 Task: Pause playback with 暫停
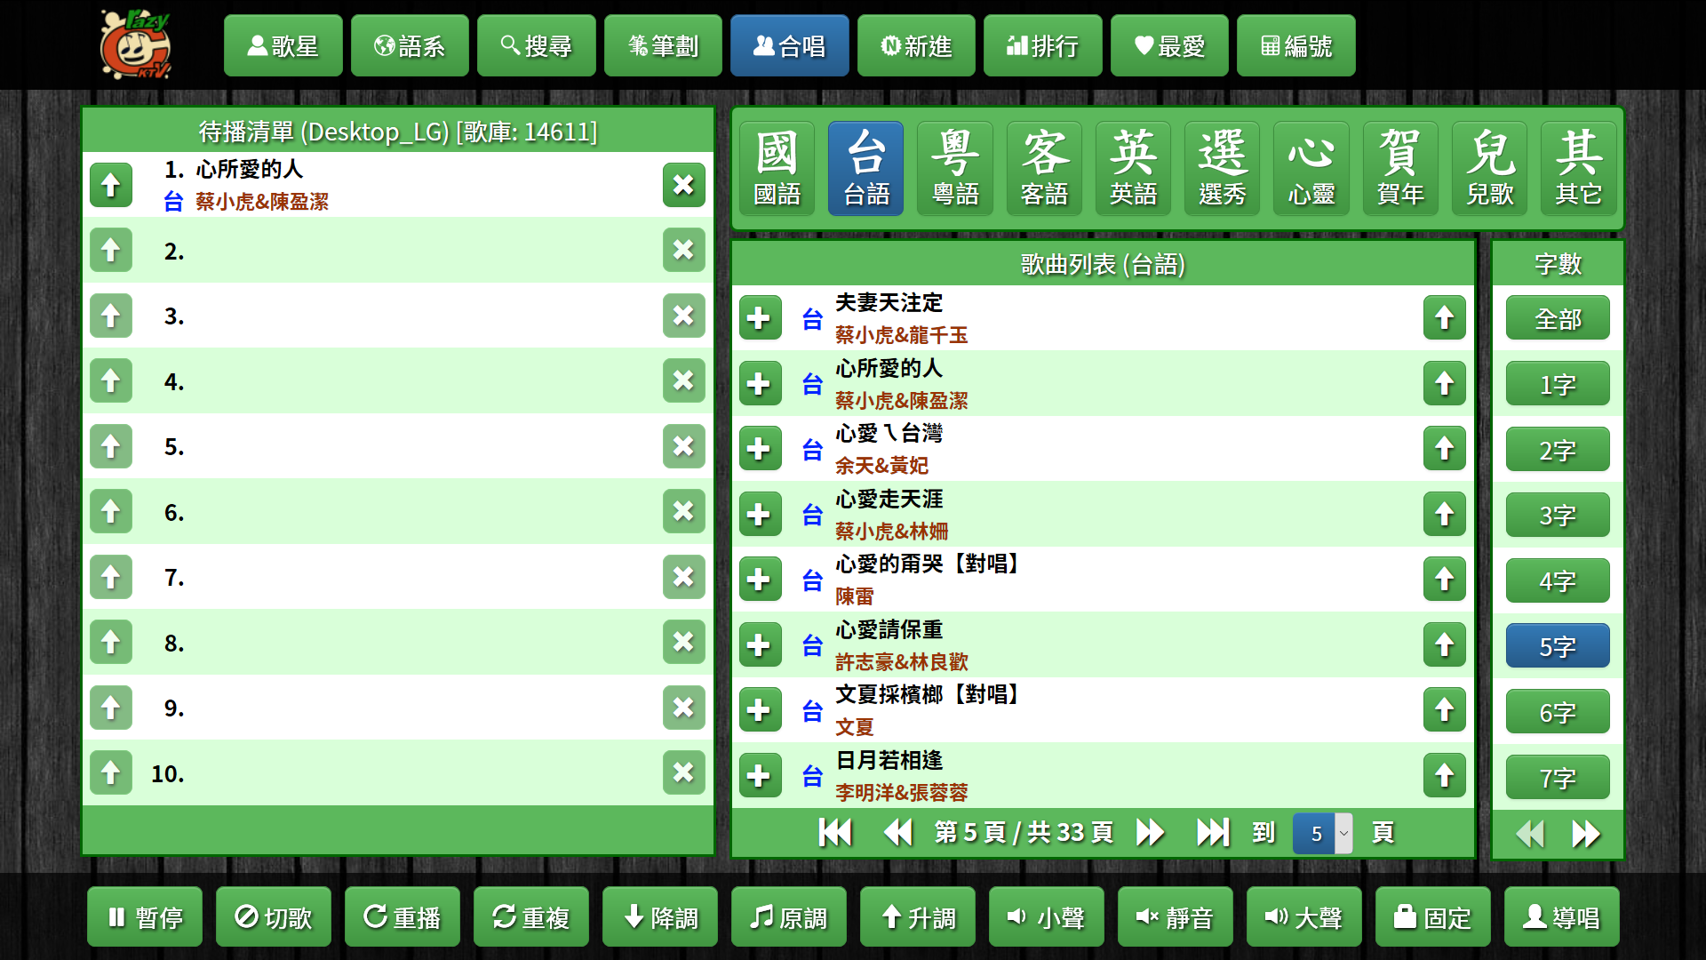tap(145, 916)
